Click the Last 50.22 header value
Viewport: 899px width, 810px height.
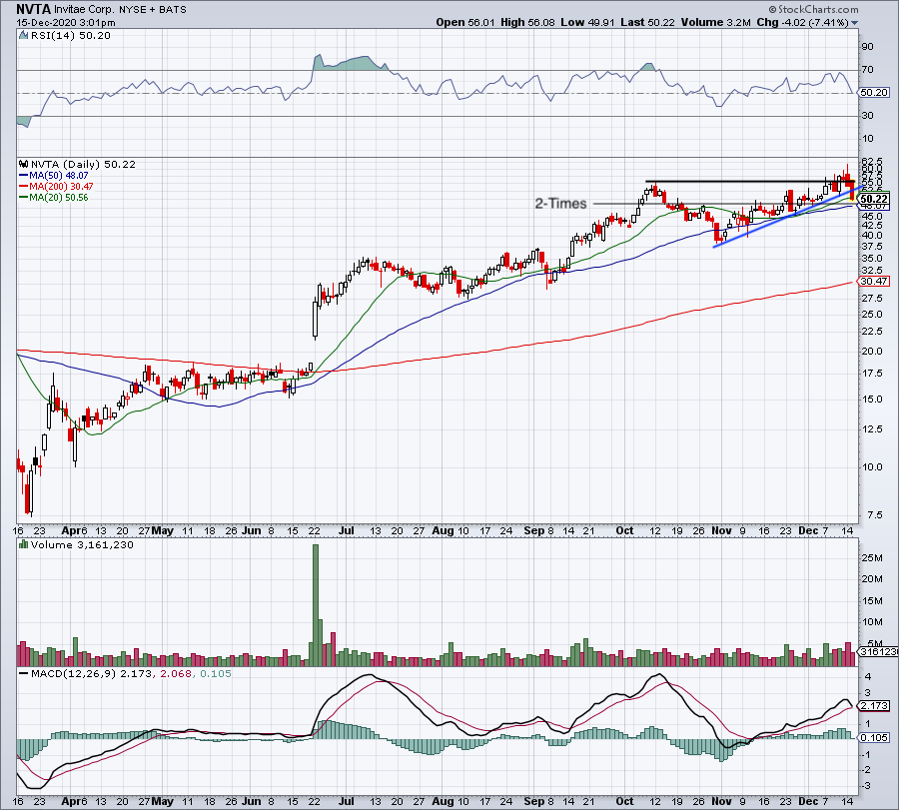(x=647, y=22)
